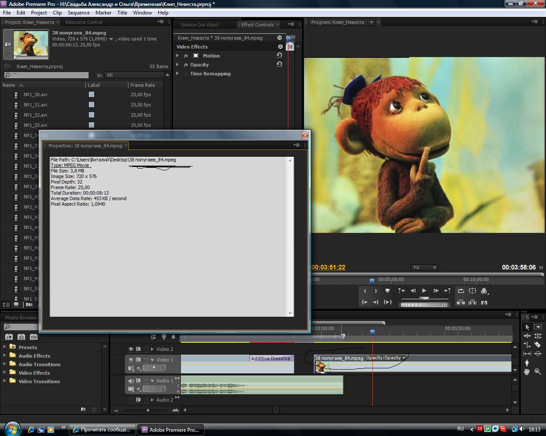The height and width of the screenshot is (436, 546).
Task: Hide the Video 2 track output
Action: 131,349
